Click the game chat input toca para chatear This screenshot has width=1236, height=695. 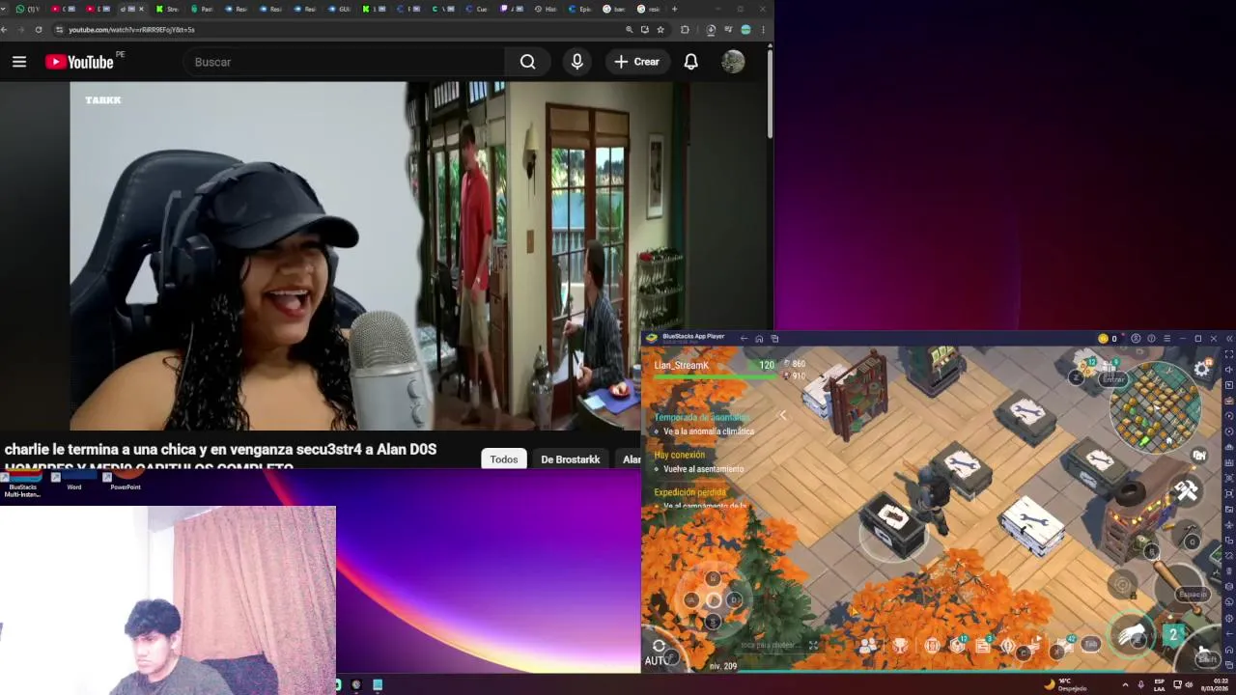click(771, 645)
